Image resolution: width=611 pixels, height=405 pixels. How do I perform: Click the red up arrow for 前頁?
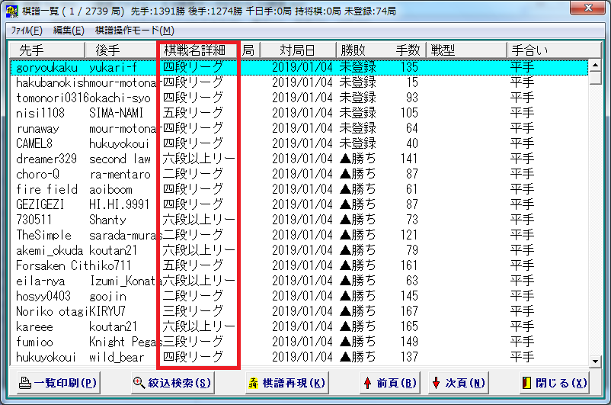[368, 383]
